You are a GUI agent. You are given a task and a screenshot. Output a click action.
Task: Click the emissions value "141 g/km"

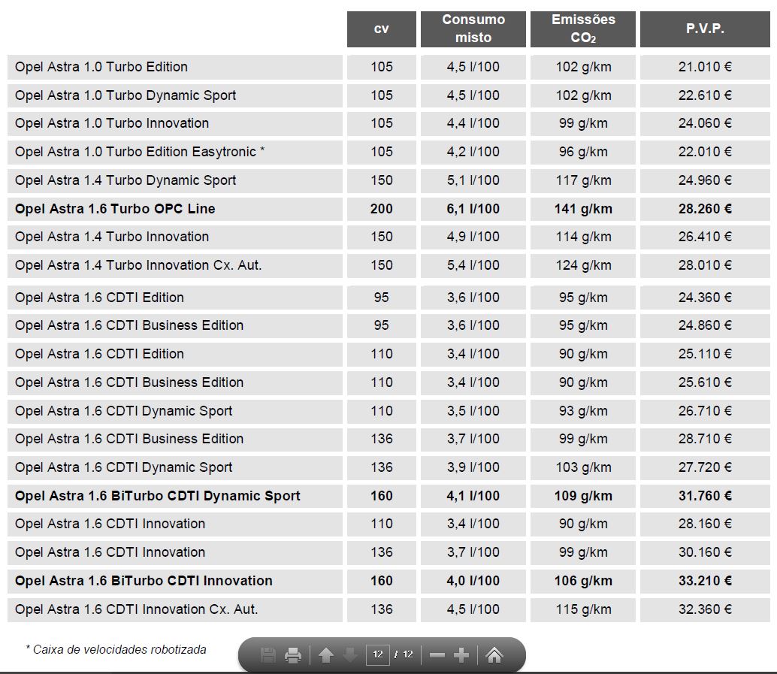[x=583, y=209]
